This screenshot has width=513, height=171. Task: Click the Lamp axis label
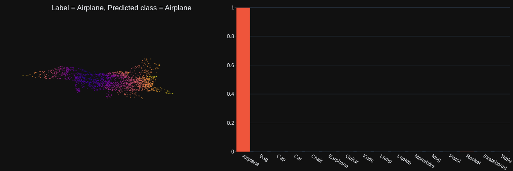[386, 159]
